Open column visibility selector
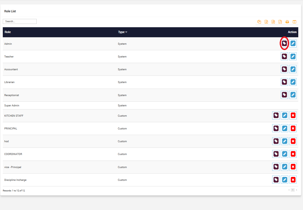The width and height of the screenshot is (303, 210). [294, 22]
